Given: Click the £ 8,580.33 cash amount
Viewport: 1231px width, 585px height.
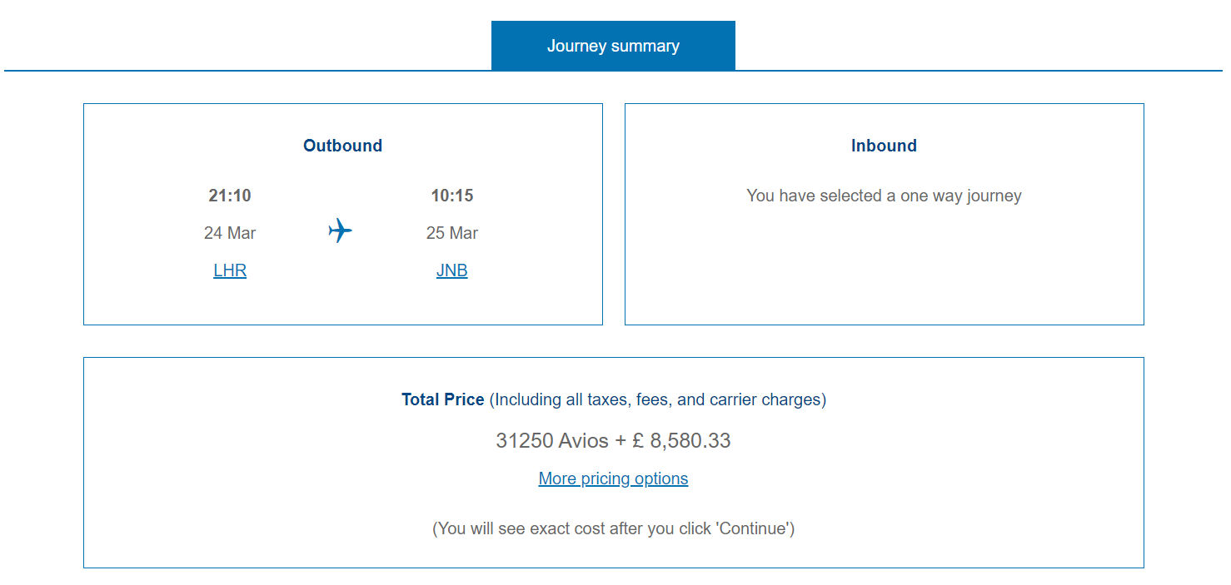Looking at the screenshot, I should [x=682, y=440].
